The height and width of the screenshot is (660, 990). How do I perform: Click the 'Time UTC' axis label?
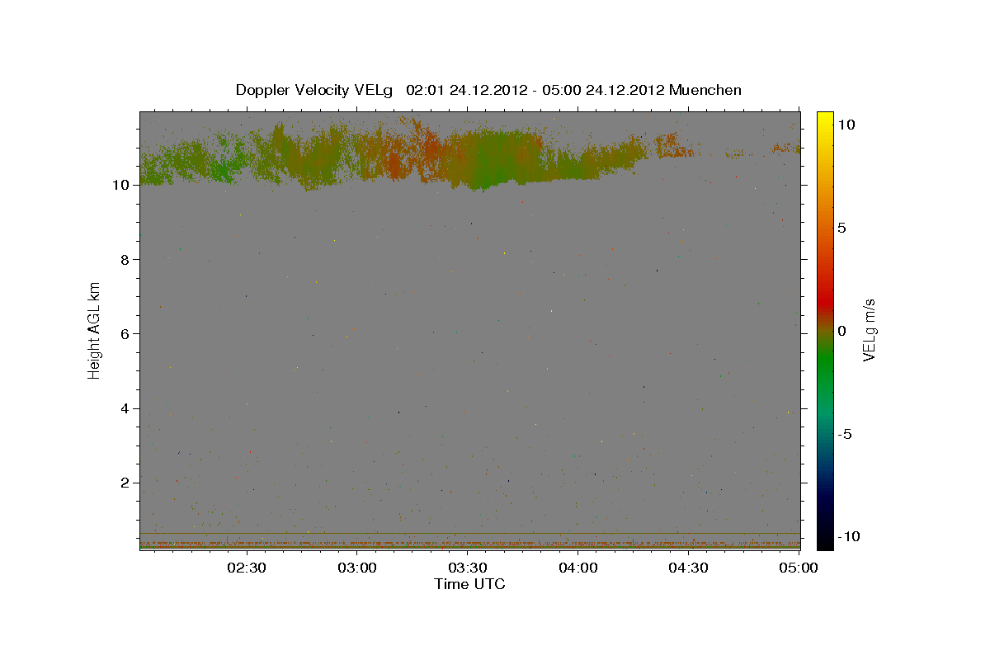[469, 584]
